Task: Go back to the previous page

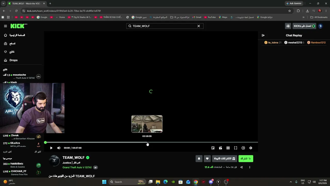Action: [x=4, y=11]
